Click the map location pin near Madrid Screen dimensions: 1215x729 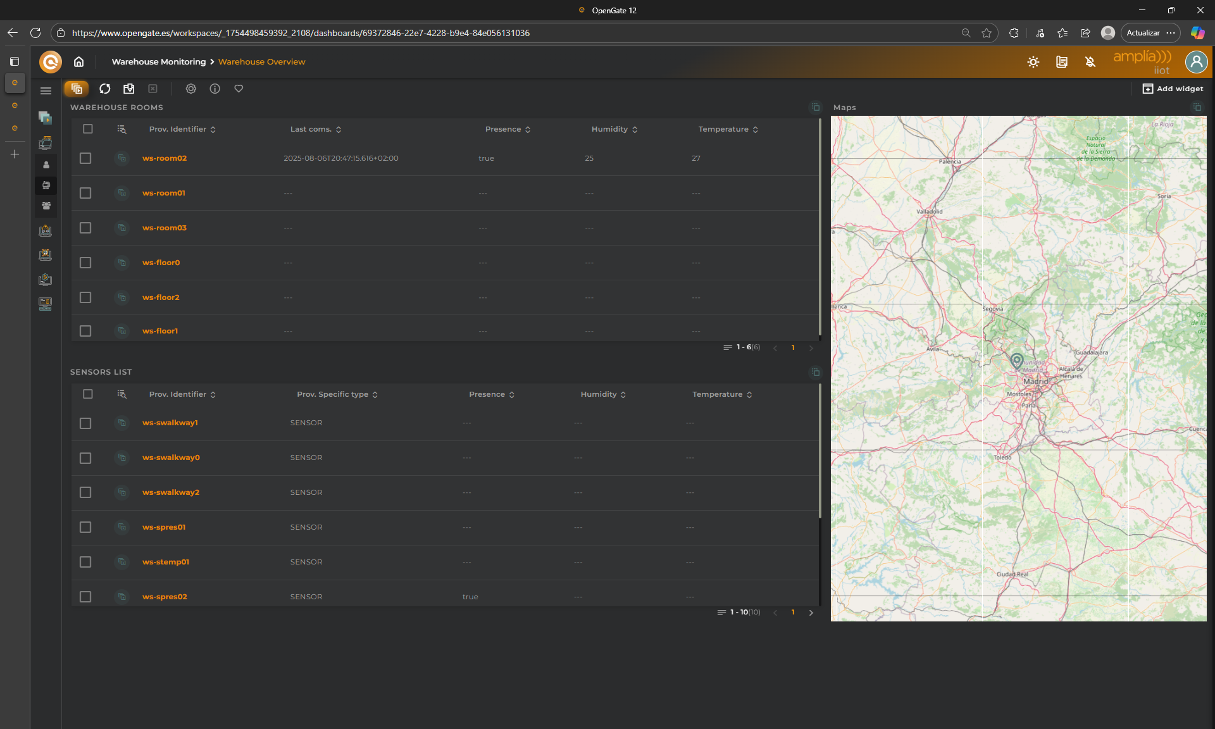tap(1016, 360)
